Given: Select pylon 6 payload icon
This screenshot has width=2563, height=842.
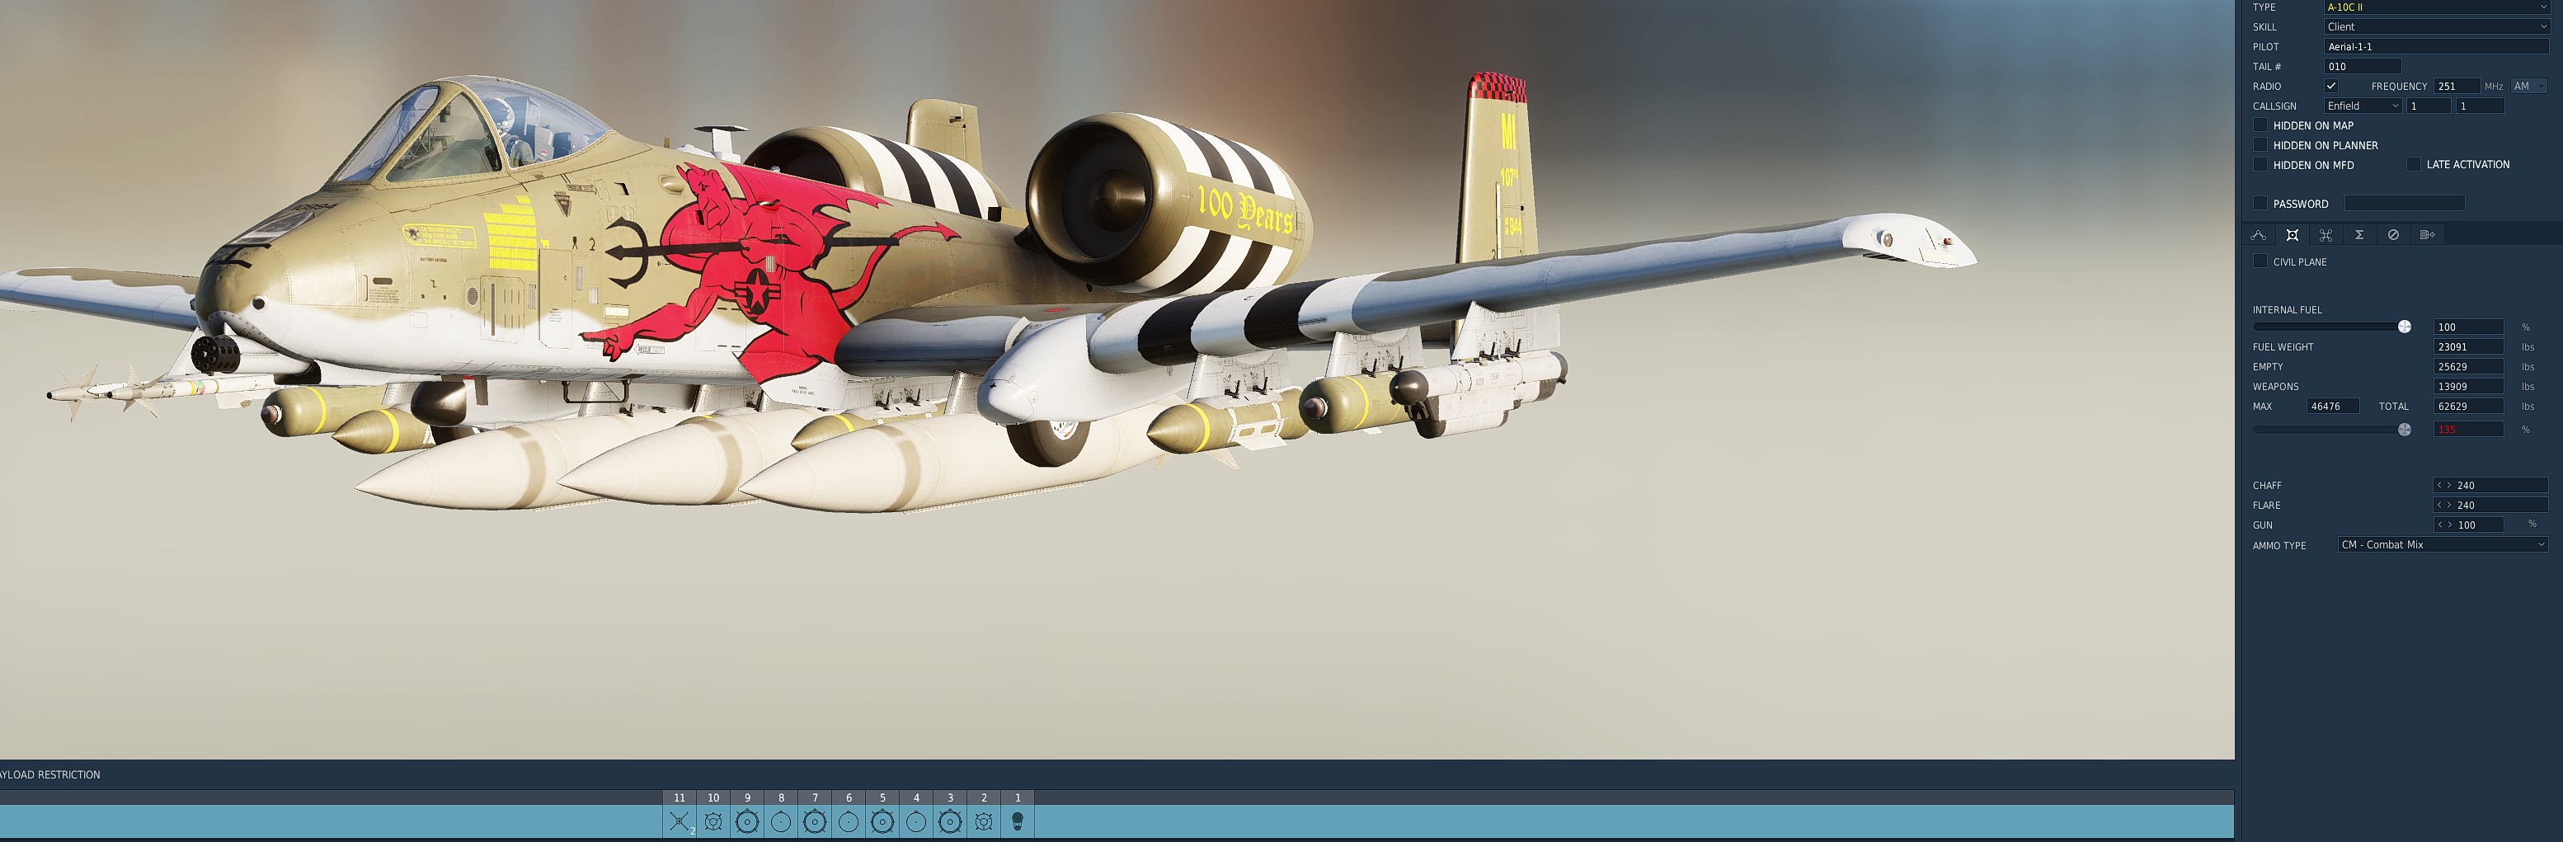Looking at the screenshot, I should [x=849, y=822].
